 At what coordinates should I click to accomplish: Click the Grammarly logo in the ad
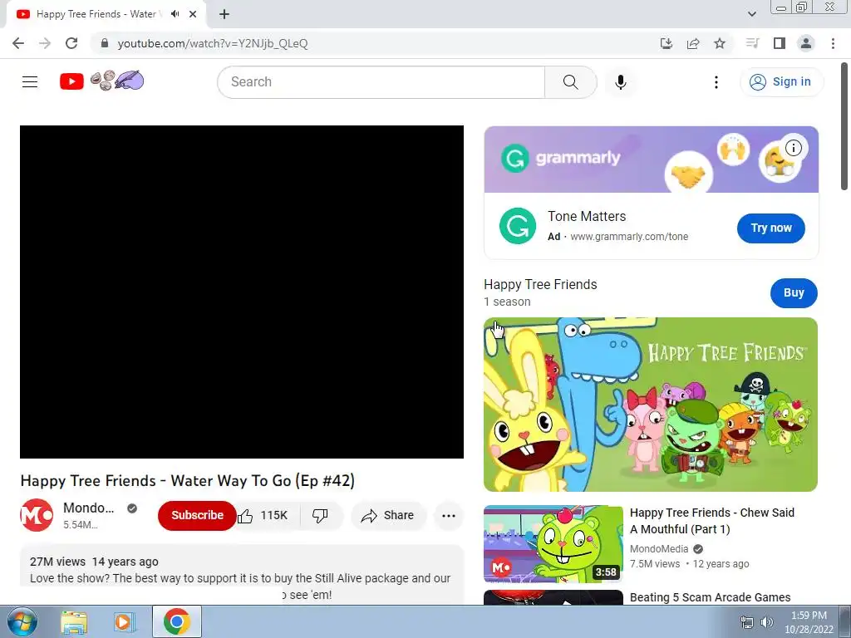[517, 226]
